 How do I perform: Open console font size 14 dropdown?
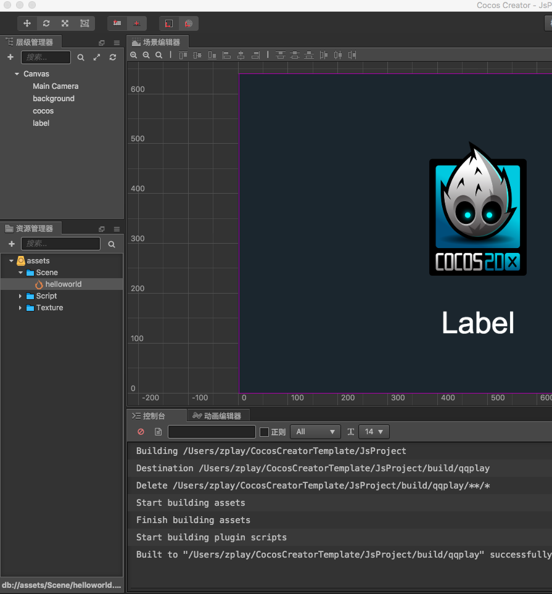coord(374,432)
